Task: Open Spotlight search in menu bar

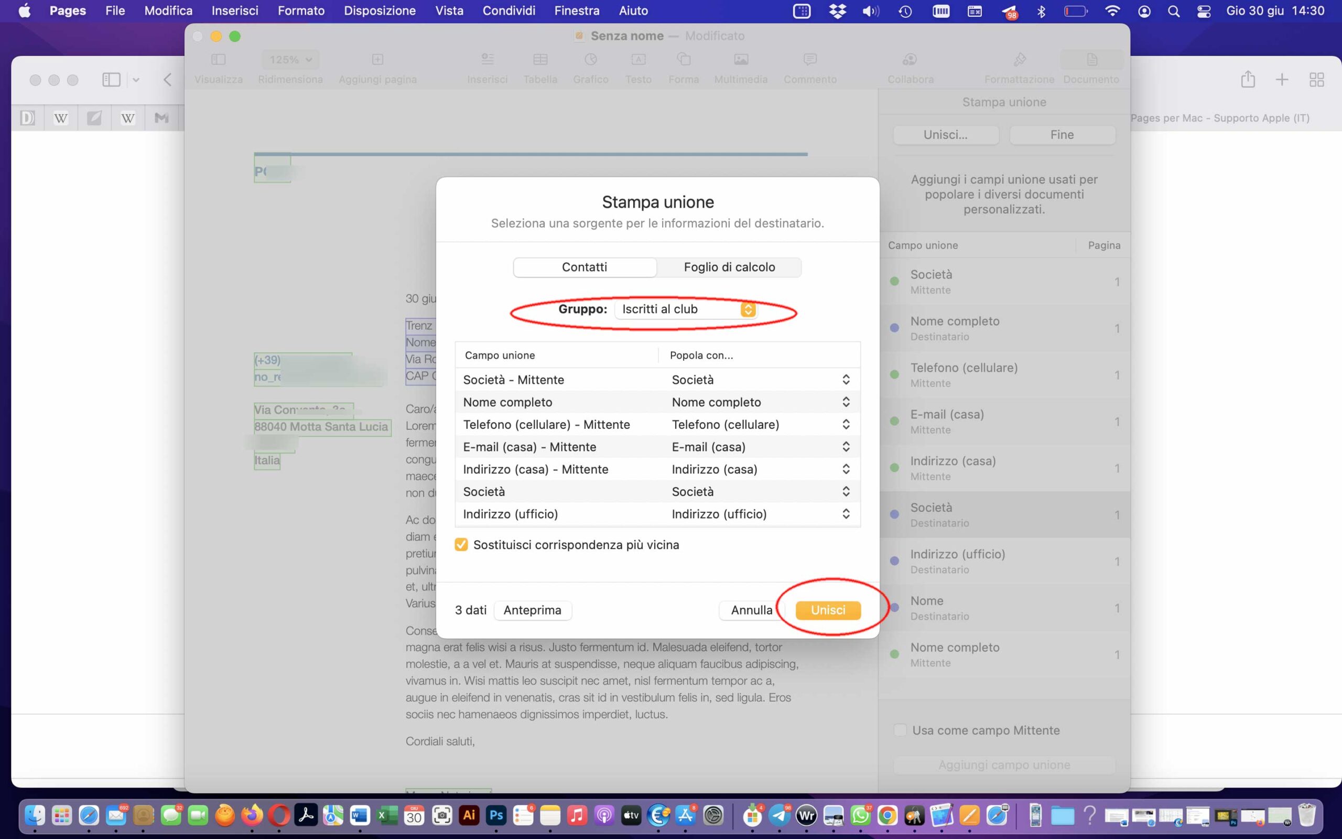Action: (x=1173, y=11)
